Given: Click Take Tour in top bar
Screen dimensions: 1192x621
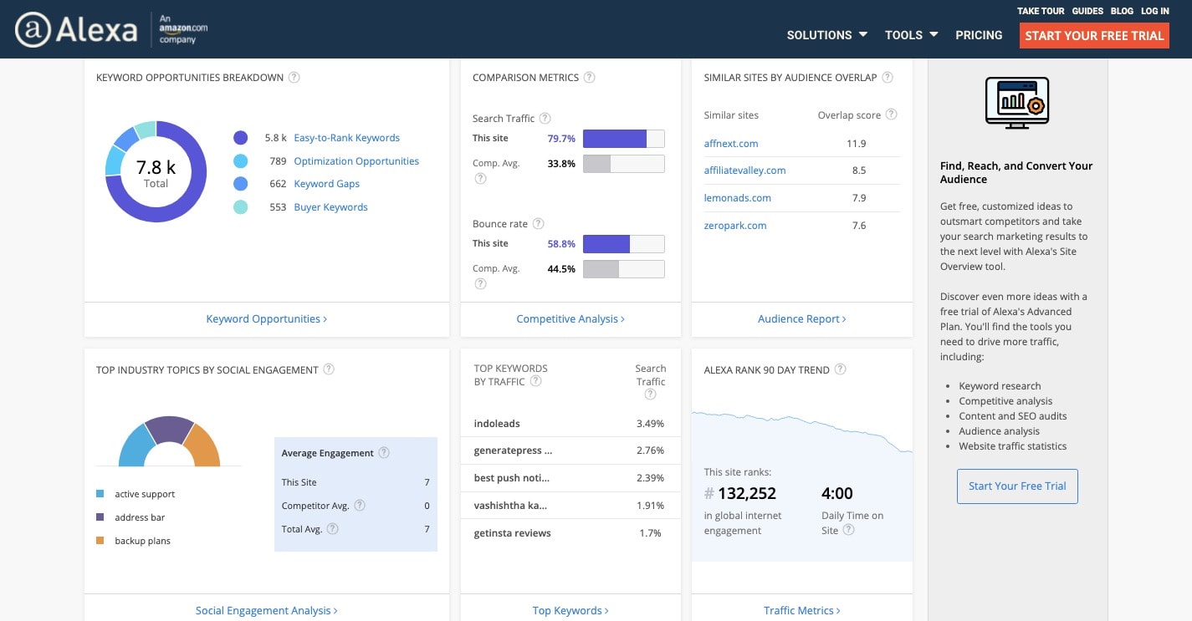Looking at the screenshot, I should click(x=1041, y=11).
